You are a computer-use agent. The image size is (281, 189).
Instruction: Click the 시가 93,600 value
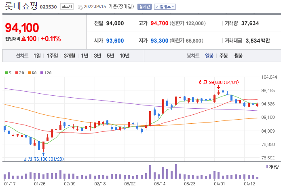(x=115, y=41)
